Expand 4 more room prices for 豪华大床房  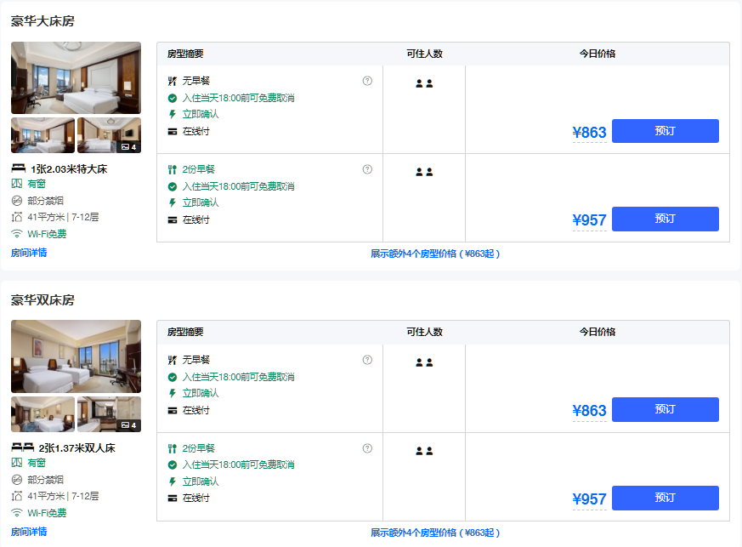click(x=435, y=254)
